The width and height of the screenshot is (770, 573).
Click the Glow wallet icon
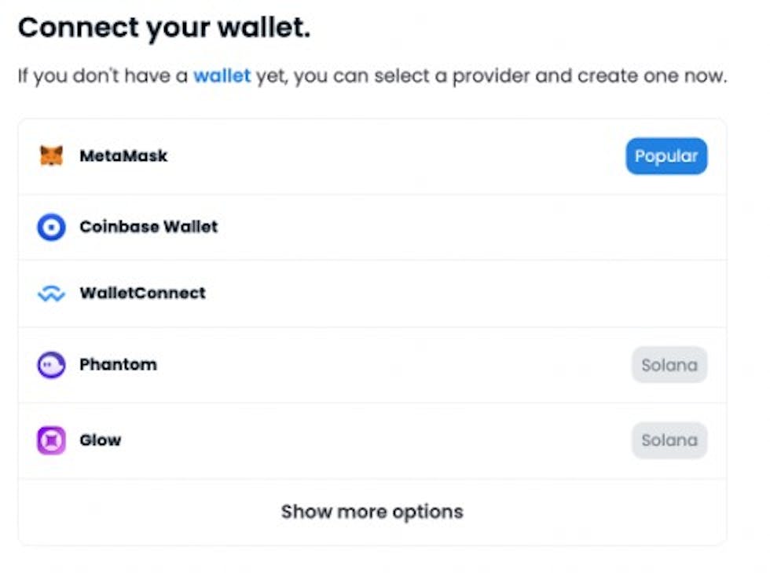(x=50, y=440)
